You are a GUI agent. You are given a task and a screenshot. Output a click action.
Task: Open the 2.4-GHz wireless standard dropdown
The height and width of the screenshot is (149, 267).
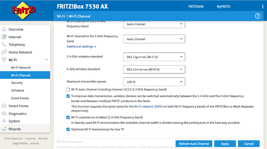tap(154, 57)
